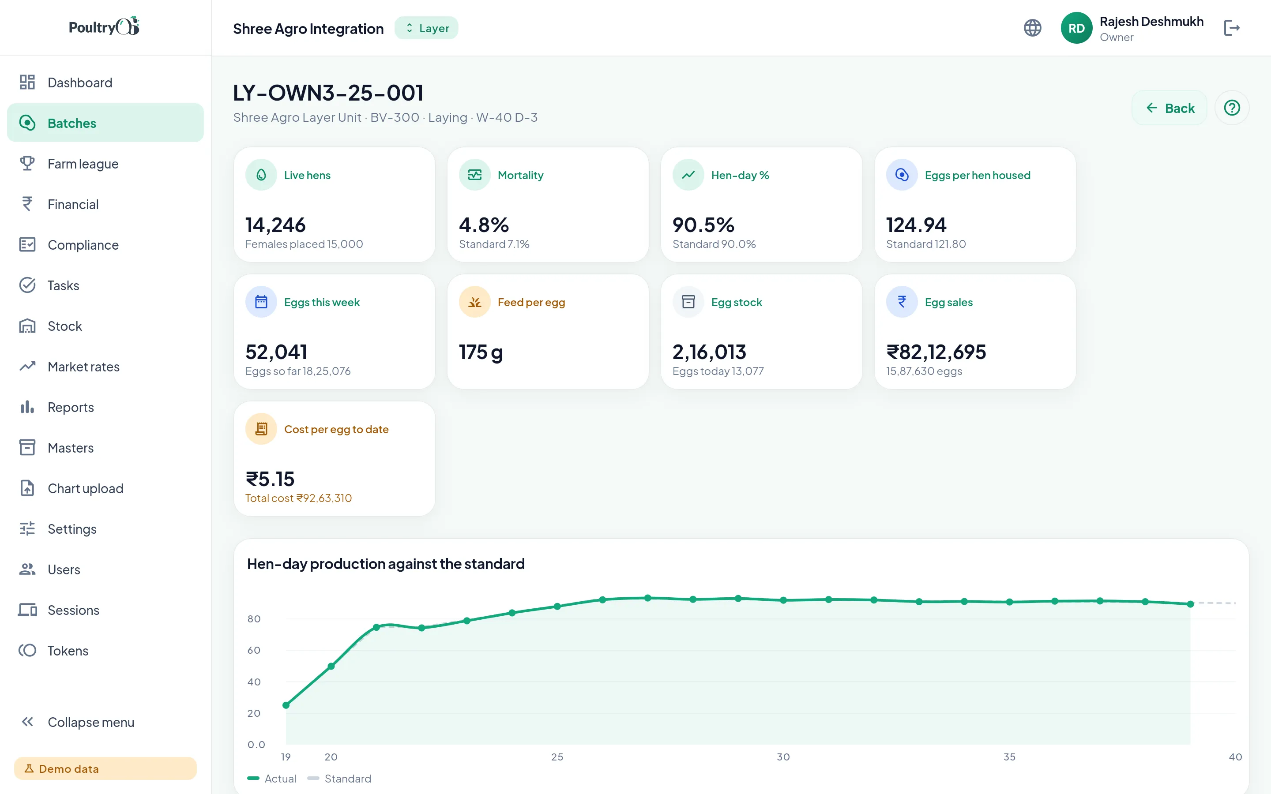Select the last actual data point on chart

pyautogui.click(x=1190, y=604)
